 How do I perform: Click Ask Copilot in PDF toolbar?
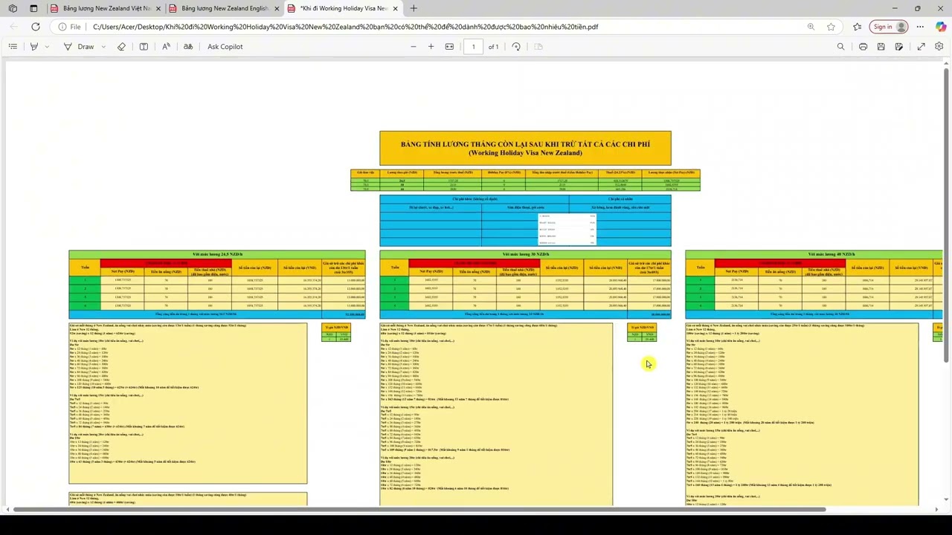coord(225,46)
